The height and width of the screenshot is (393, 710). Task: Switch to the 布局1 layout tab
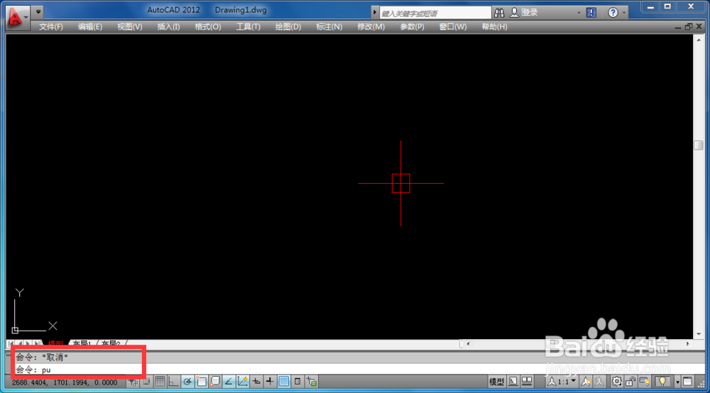pos(82,344)
